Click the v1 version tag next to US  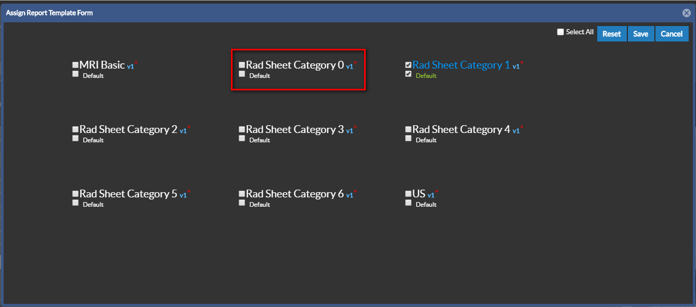click(431, 195)
